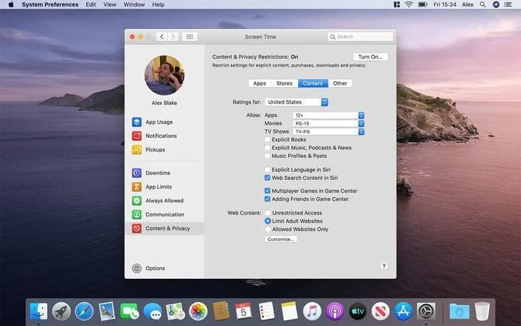Image resolution: width=521 pixels, height=326 pixels.
Task: Expand the Movies PG-13 rating dropdown
Action: 328,124
